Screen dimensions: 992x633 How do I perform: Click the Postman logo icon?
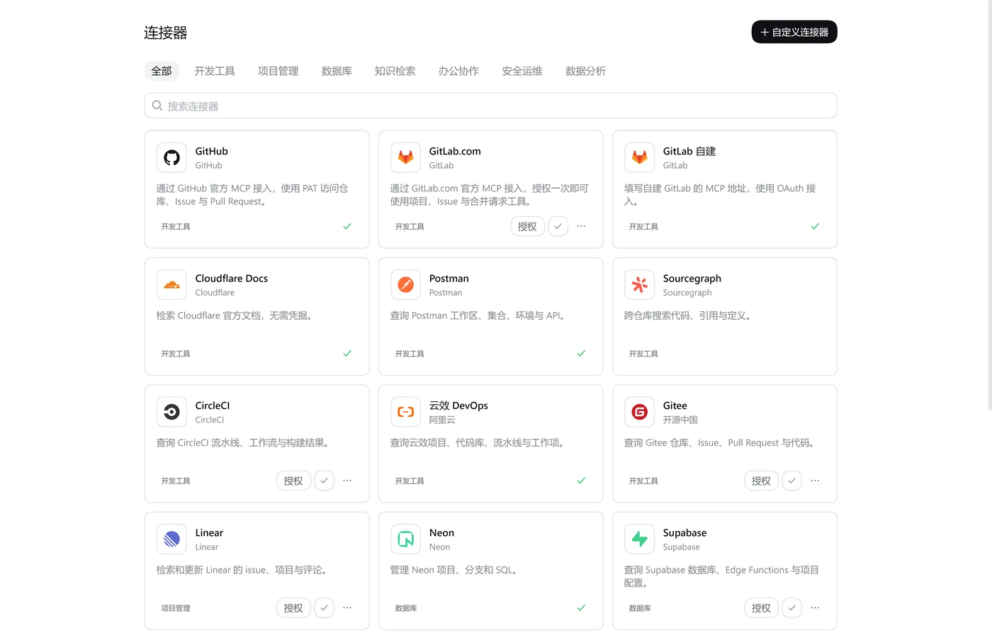(405, 285)
